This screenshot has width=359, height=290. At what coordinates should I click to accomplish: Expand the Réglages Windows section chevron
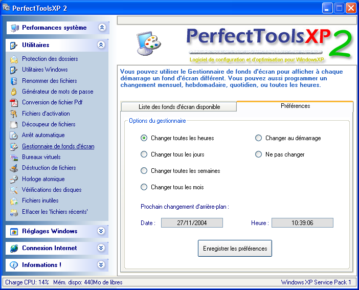click(x=101, y=231)
